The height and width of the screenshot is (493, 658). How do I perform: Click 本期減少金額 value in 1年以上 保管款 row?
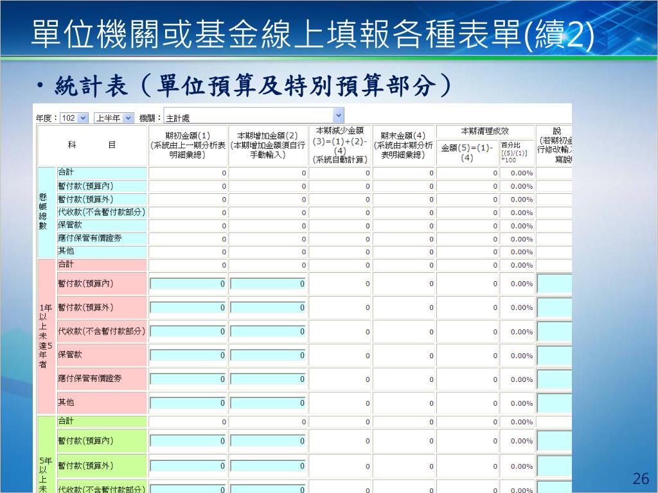click(x=367, y=356)
